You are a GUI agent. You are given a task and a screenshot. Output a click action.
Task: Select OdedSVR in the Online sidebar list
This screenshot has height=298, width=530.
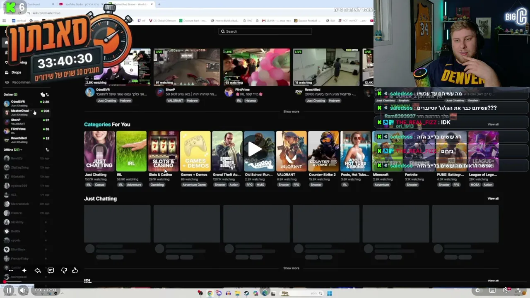click(x=26, y=103)
